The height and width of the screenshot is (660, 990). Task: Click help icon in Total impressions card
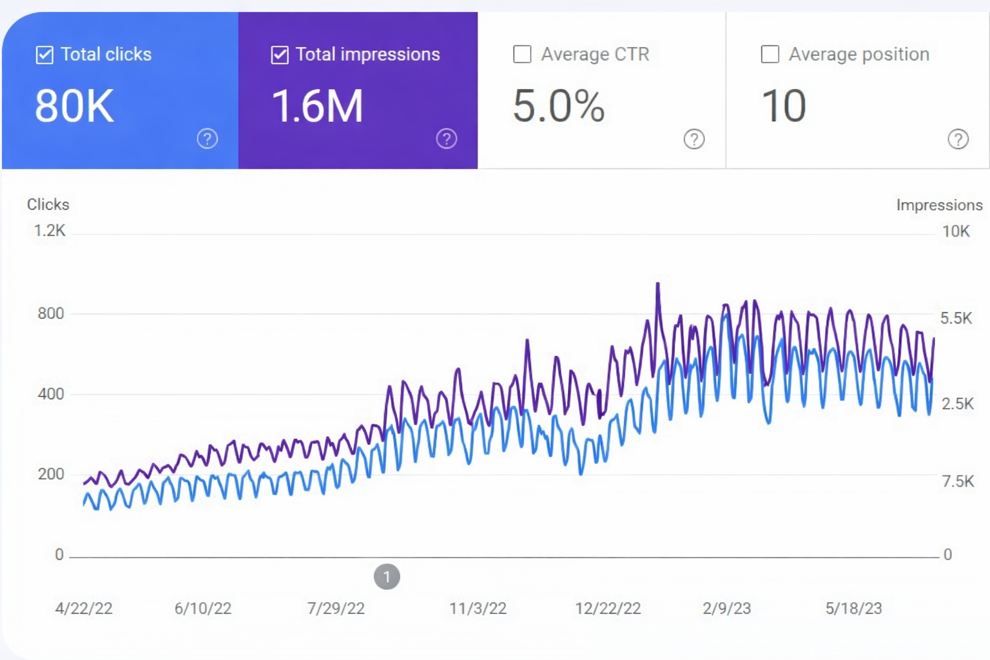446,139
